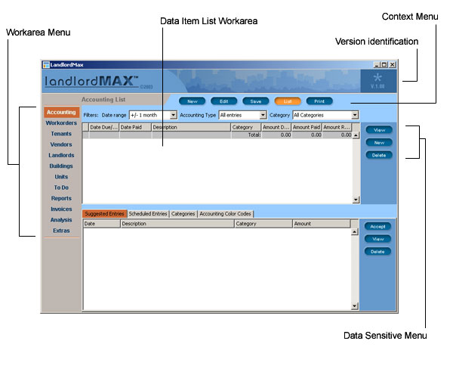
Task: Click Date header in suggested entries
Action: 102,224
